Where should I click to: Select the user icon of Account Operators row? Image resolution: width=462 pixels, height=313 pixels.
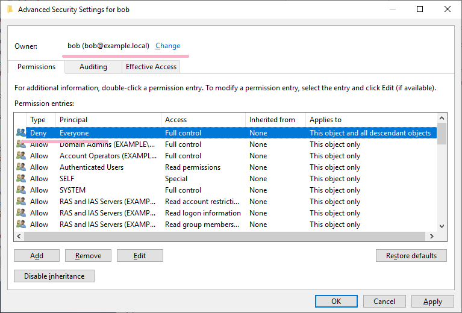(21, 155)
